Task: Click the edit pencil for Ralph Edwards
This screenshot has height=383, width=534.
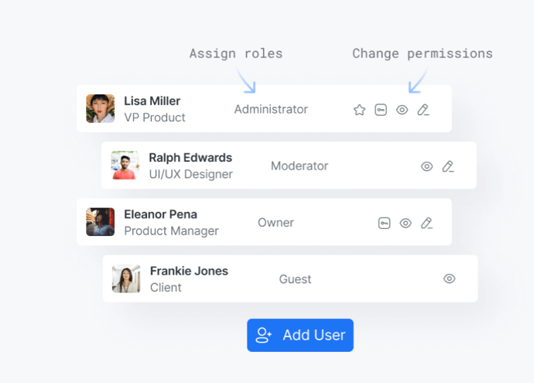Action: [447, 166]
